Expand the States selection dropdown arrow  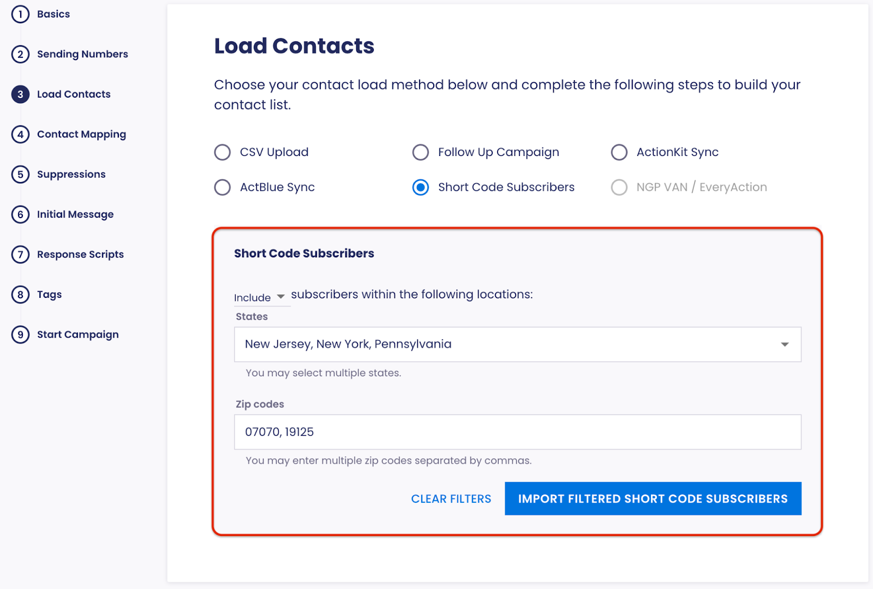click(x=785, y=344)
